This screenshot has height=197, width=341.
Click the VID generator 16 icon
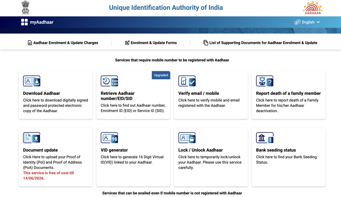click(109, 138)
